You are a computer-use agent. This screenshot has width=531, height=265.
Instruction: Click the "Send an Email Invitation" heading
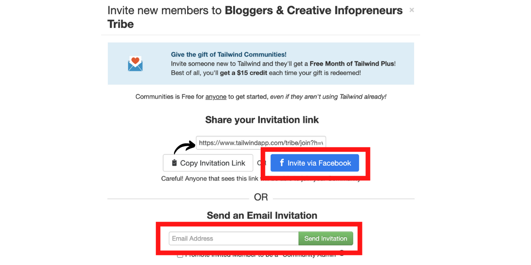[262, 216]
